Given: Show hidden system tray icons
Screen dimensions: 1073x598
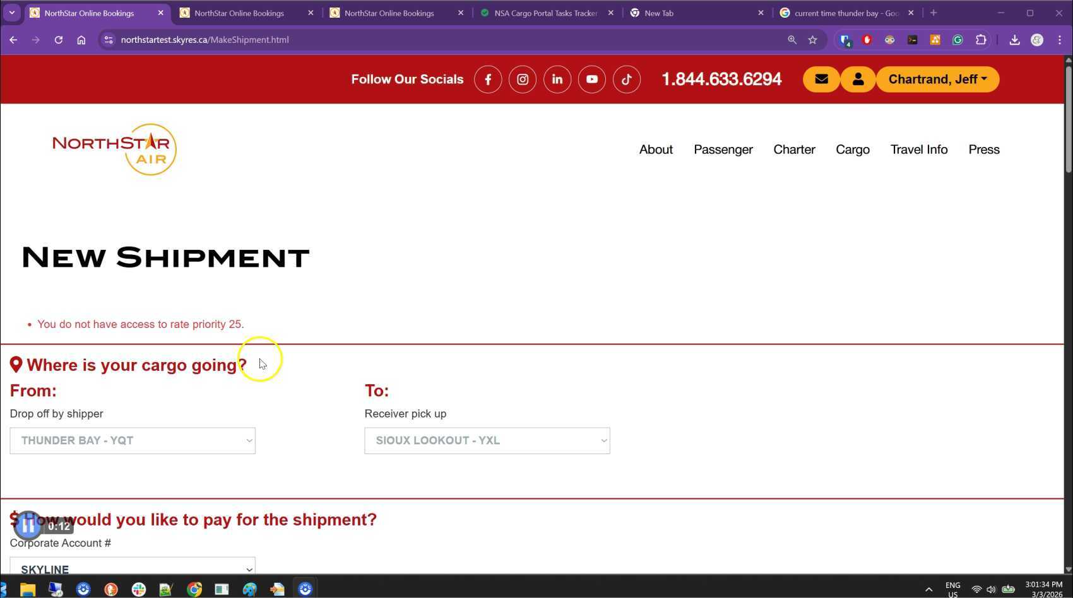Looking at the screenshot, I should coord(928,590).
